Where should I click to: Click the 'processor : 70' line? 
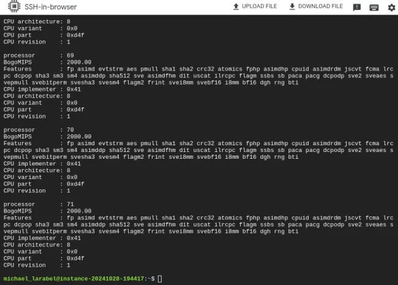(x=39, y=130)
